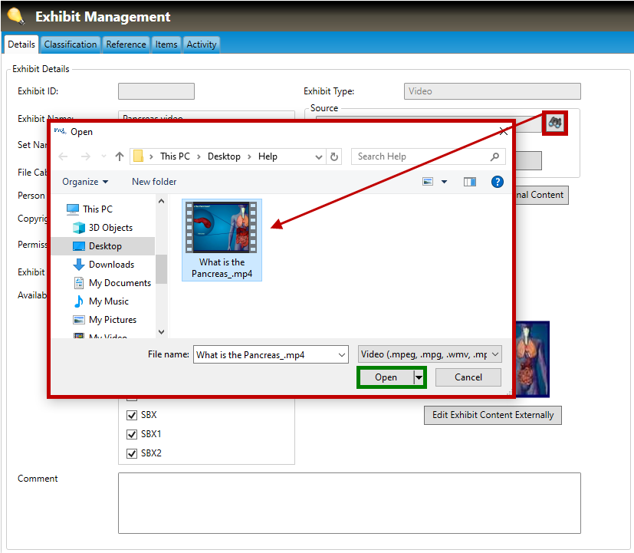Expand the File name combo box

340,354
